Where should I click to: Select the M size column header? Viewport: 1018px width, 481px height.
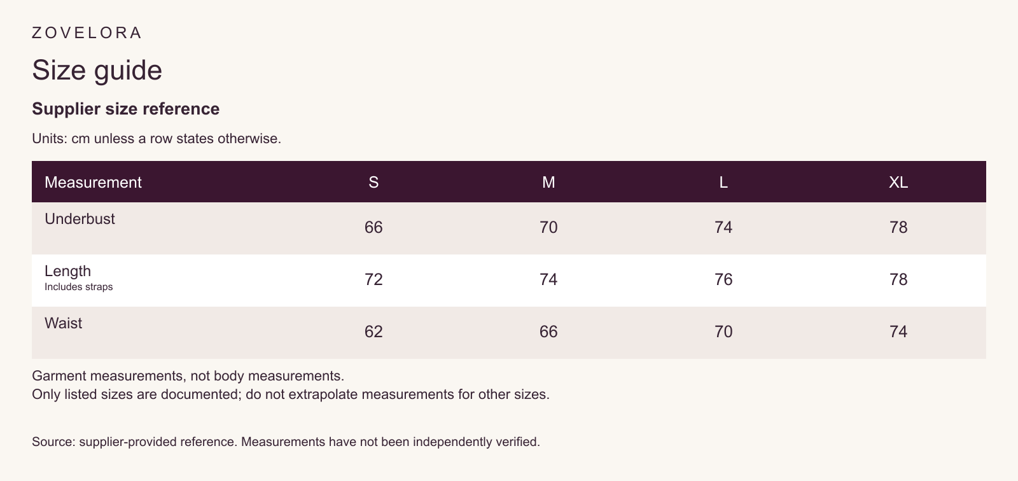pyautogui.click(x=548, y=182)
